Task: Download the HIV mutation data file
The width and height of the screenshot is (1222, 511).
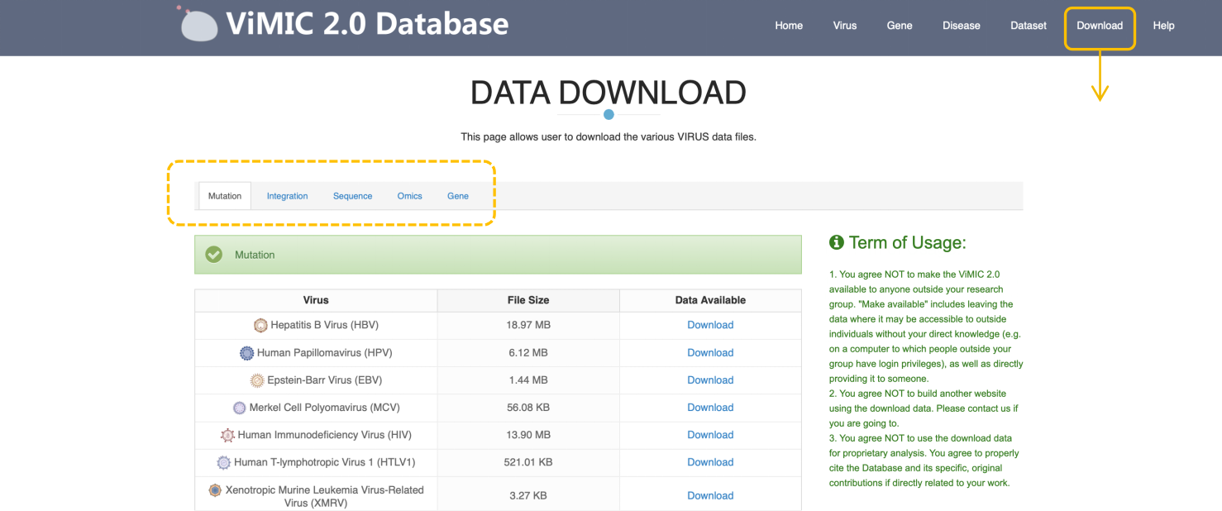Action: 710,435
